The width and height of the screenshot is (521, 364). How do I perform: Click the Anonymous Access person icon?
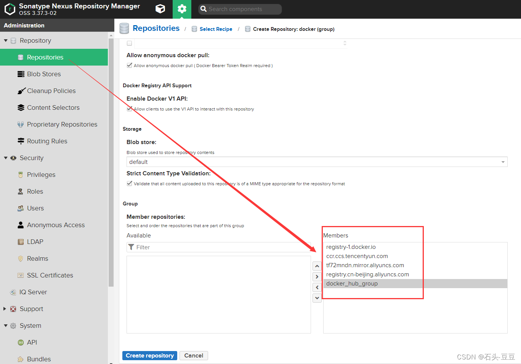pos(21,225)
